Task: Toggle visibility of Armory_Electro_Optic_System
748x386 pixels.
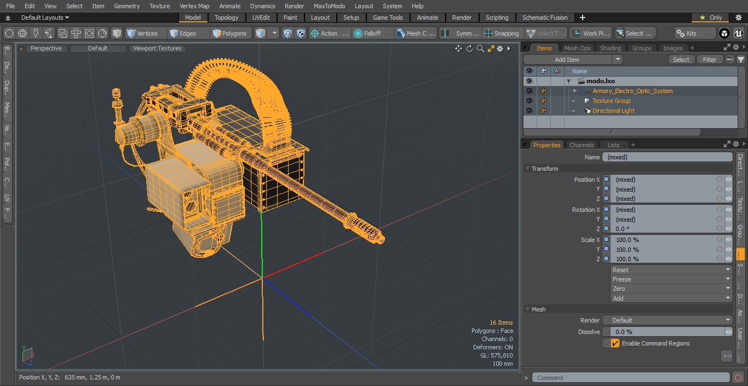Action: tap(529, 91)
